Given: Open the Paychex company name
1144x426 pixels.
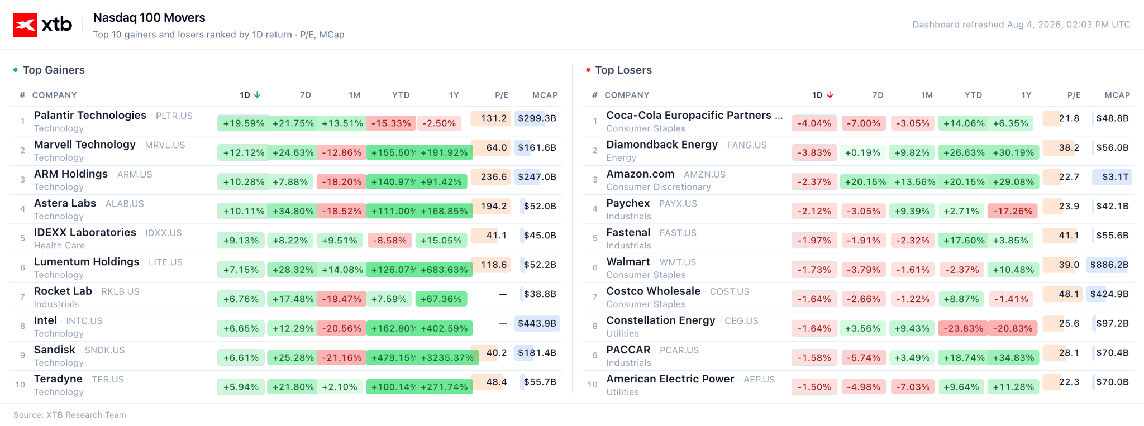Looking at the screenshot, I should [x=628, y=203].
